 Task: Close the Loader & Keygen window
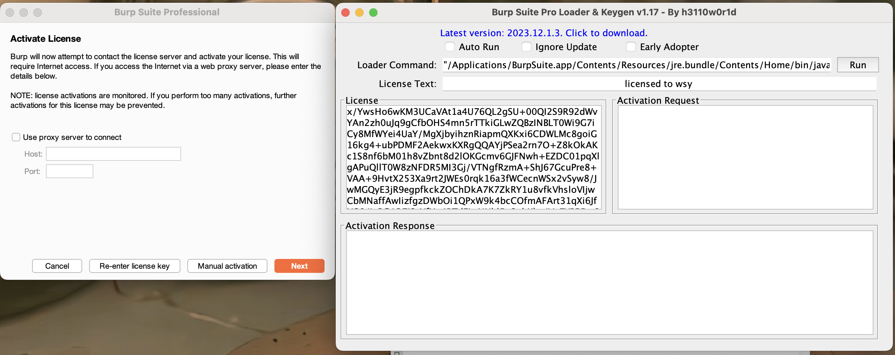[345, 13]
